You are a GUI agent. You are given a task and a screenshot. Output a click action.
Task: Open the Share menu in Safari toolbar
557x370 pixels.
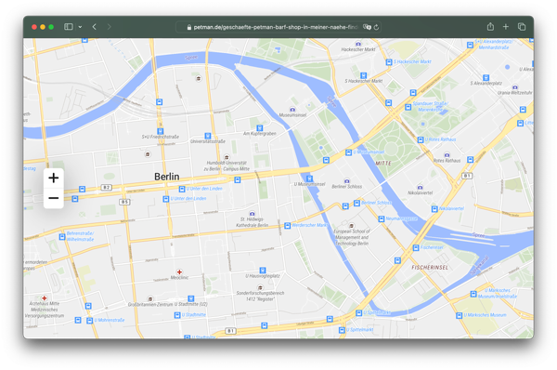coord(490,27)
